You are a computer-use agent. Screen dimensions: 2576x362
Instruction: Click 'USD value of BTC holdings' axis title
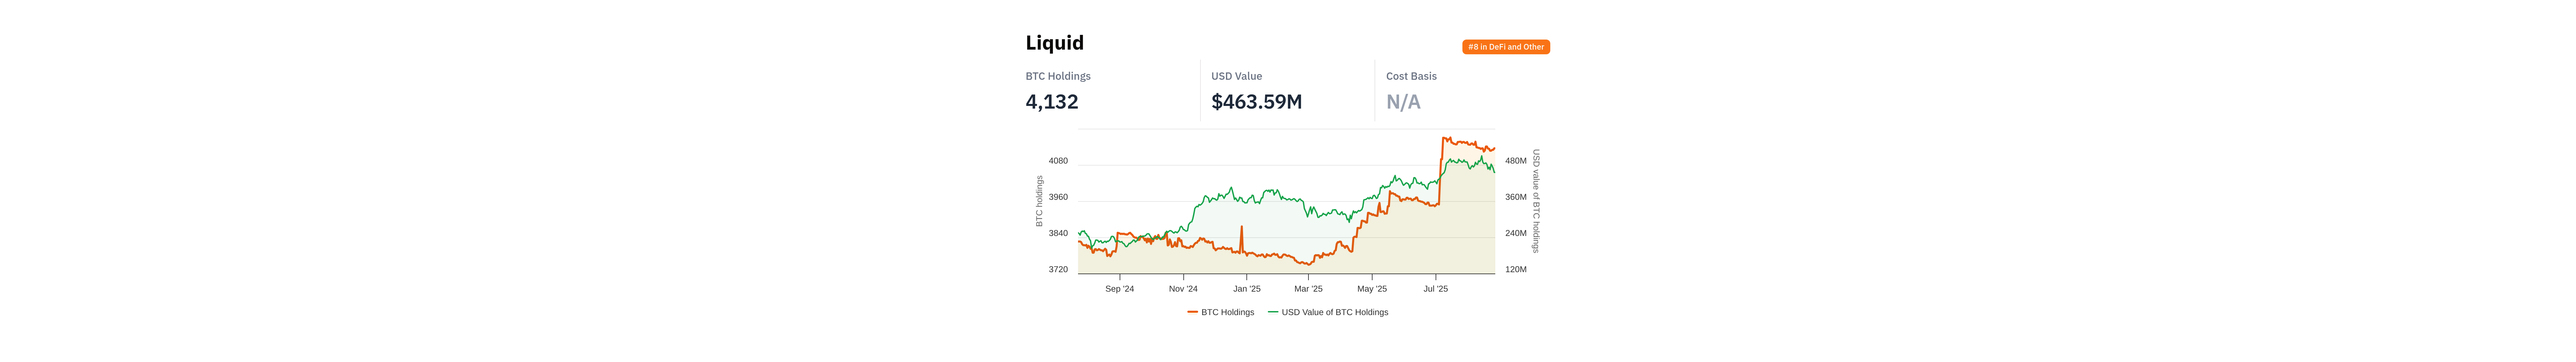[1536, 201]
